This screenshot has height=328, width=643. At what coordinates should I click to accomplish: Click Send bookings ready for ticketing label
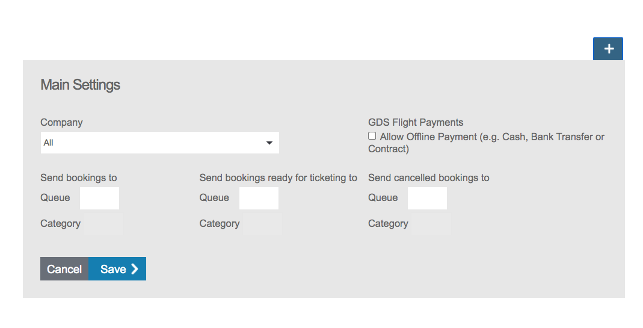(x=278, y=178)
